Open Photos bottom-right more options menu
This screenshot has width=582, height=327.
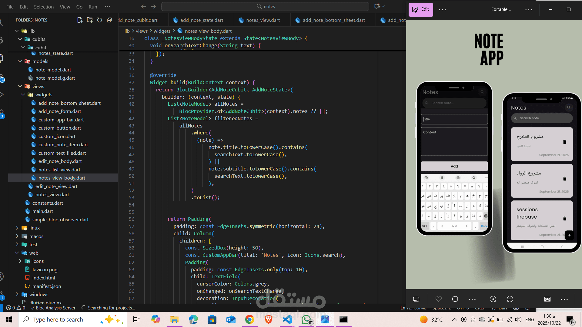(x=564, y=299)
